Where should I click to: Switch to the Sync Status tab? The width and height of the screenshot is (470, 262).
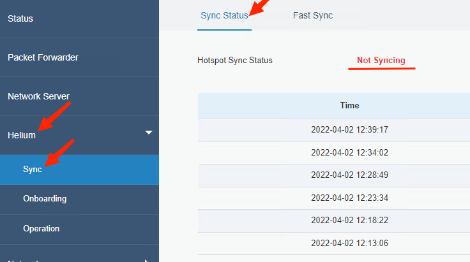click(x=224, y=15)
